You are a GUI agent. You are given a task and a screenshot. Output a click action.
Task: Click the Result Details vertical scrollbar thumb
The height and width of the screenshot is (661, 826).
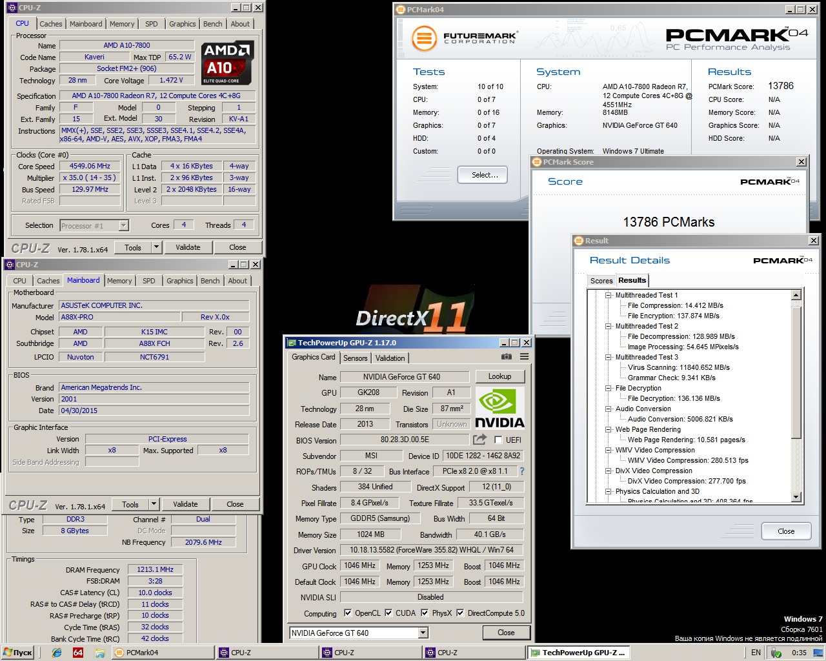[796, 371]
